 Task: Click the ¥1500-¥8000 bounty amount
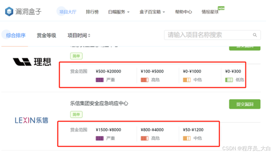click(108, 130)
